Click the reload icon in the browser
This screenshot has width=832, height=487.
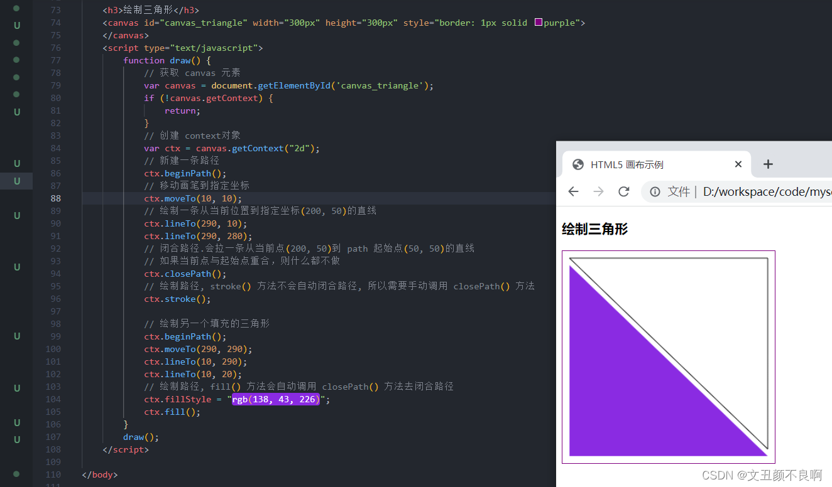click(x=623, y=191)
